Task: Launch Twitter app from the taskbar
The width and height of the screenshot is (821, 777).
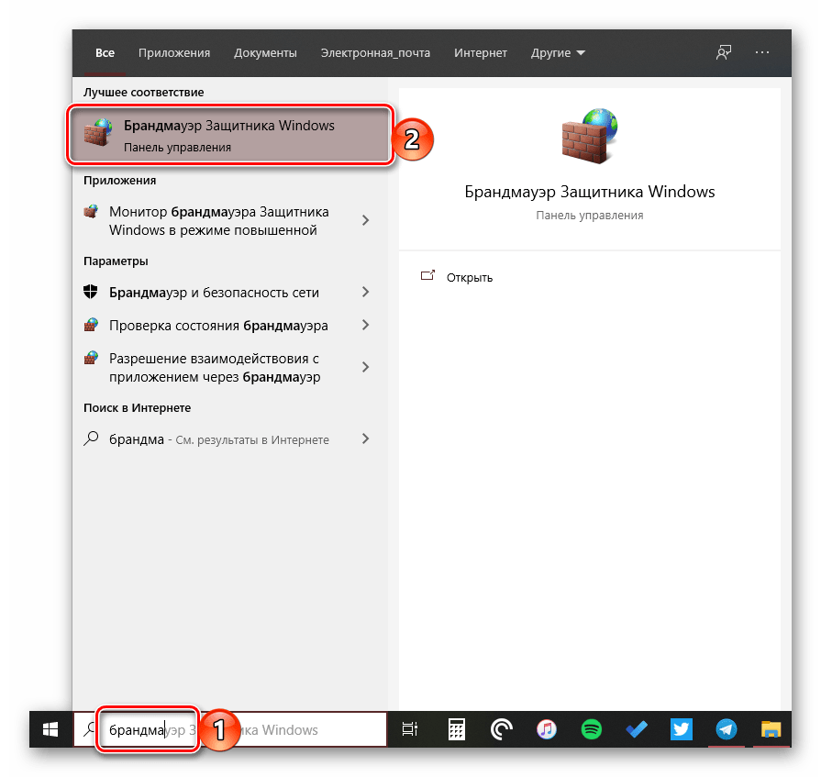Action: click(681, 730)
